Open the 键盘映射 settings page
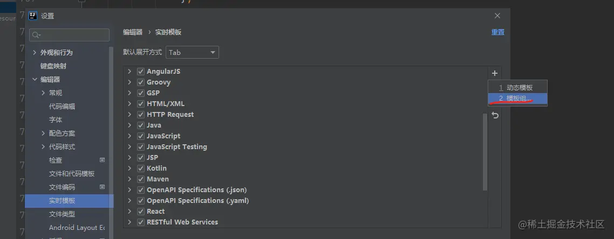 coord(53,66)
